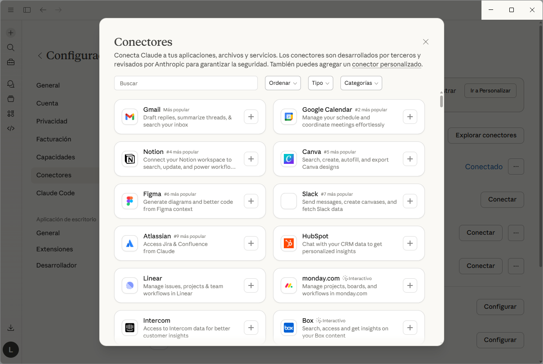Viewport: 543px width, 364px height.
Task: Click the connectors list scrollbar
Action: (441, 101)
